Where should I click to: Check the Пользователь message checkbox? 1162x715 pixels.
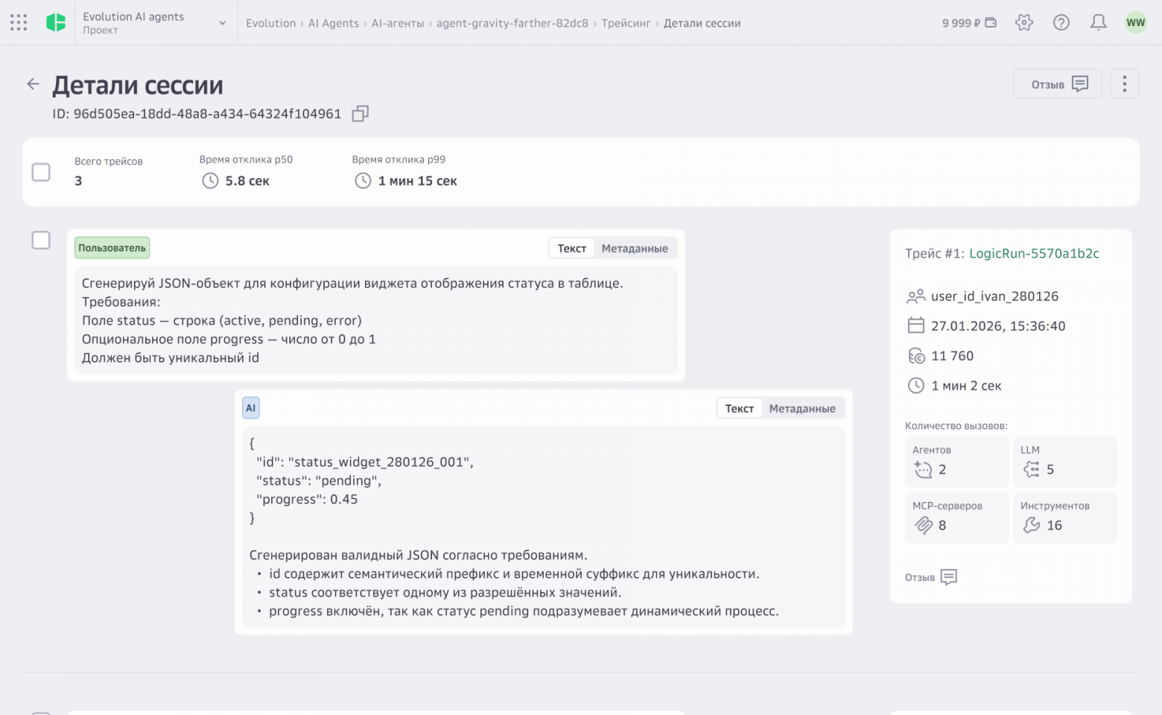tap(41, 240)
